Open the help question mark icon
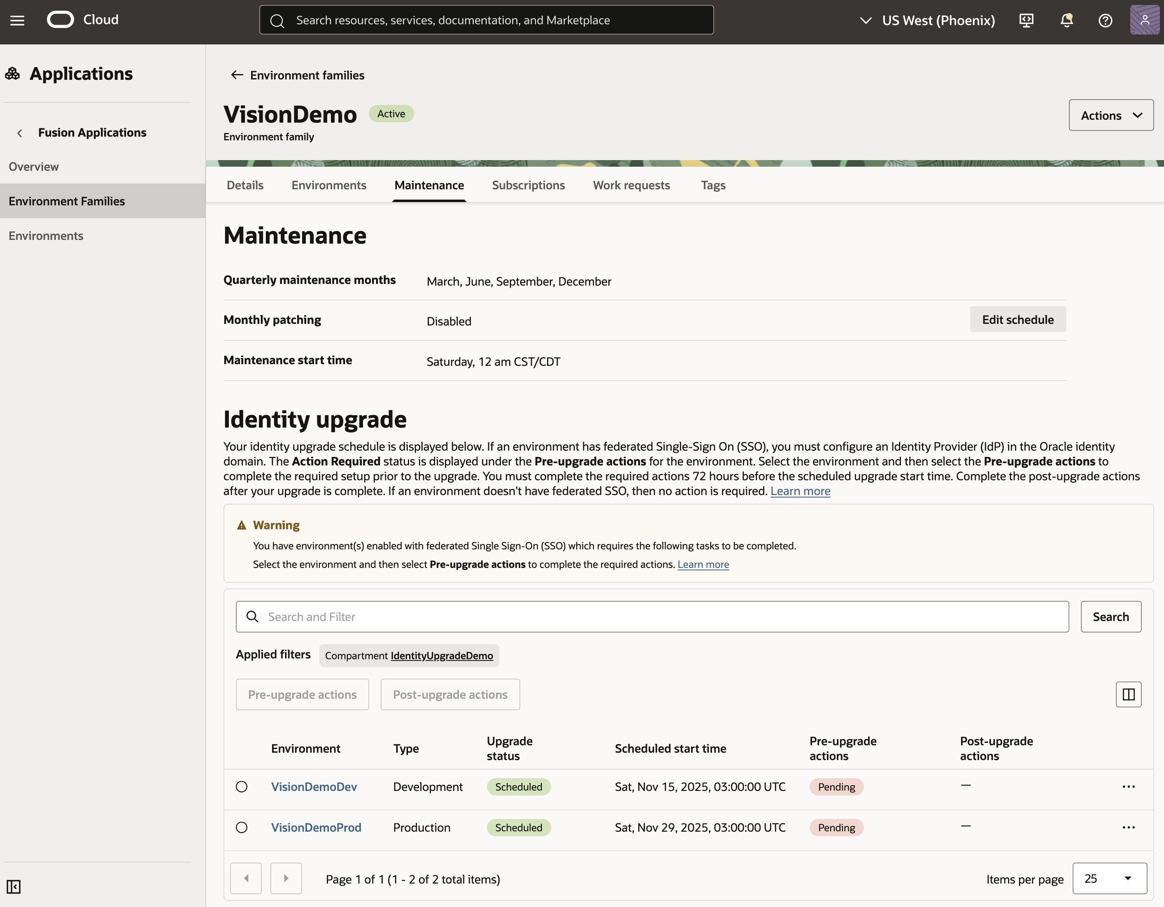The height and width of the screenshot is (907, 1164). [1106, 20]
